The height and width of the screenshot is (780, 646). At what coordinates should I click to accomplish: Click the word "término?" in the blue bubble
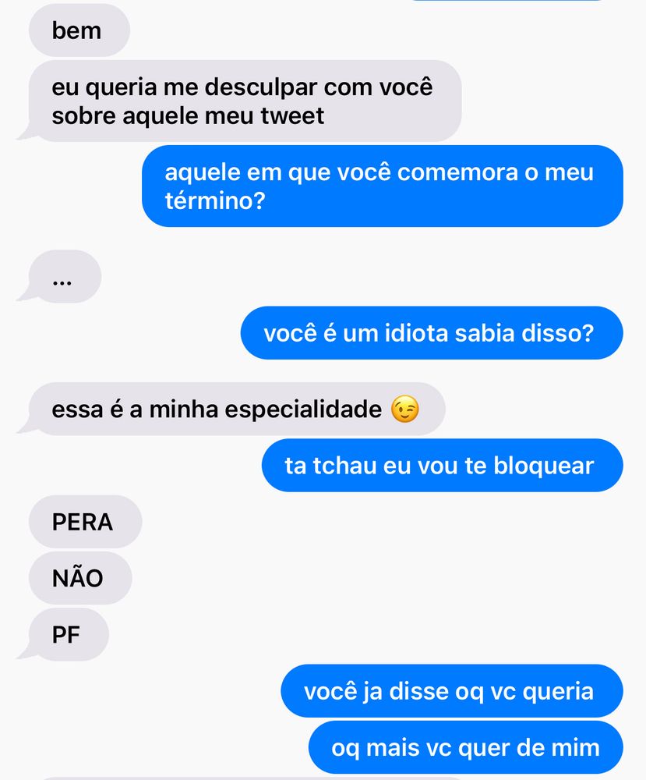(x=215, y=201)
